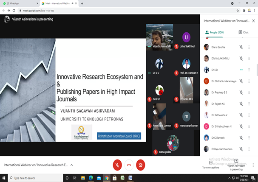This screenshot has width=258, height=182.
Task: Select the Meet International Webinar tab
Action: coord(58,3)
